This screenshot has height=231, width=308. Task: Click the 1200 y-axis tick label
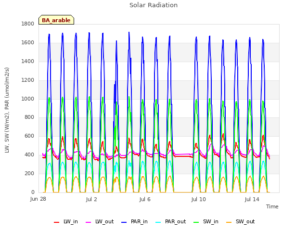28,80
